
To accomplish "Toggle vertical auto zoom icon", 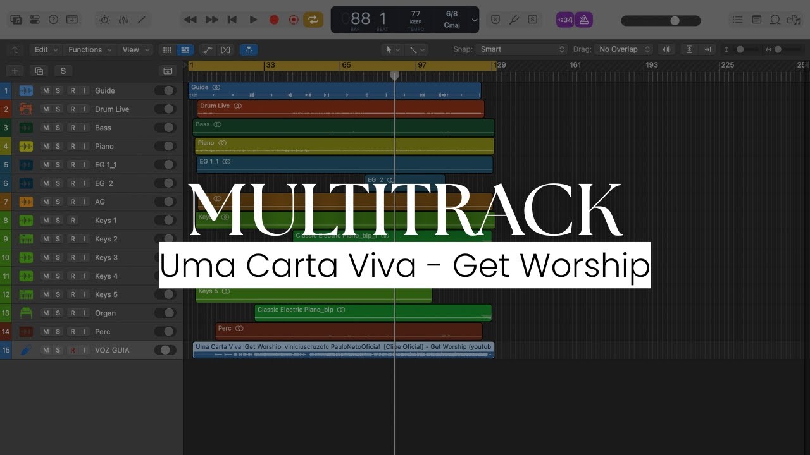I will (x=689, y=49).
